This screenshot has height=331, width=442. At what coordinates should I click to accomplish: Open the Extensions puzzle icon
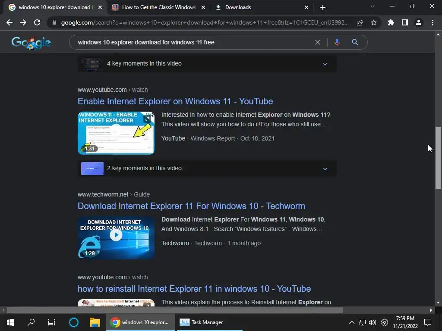[391, 22]
